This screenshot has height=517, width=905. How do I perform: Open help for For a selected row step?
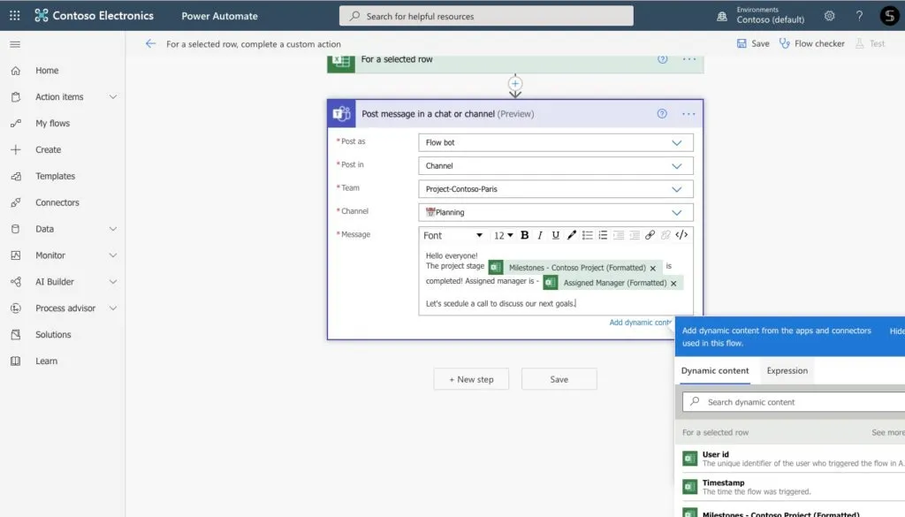click(663, 59)
